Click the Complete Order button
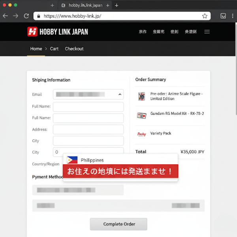The height and width of the screenshot is (237, 237). [118, 224]
